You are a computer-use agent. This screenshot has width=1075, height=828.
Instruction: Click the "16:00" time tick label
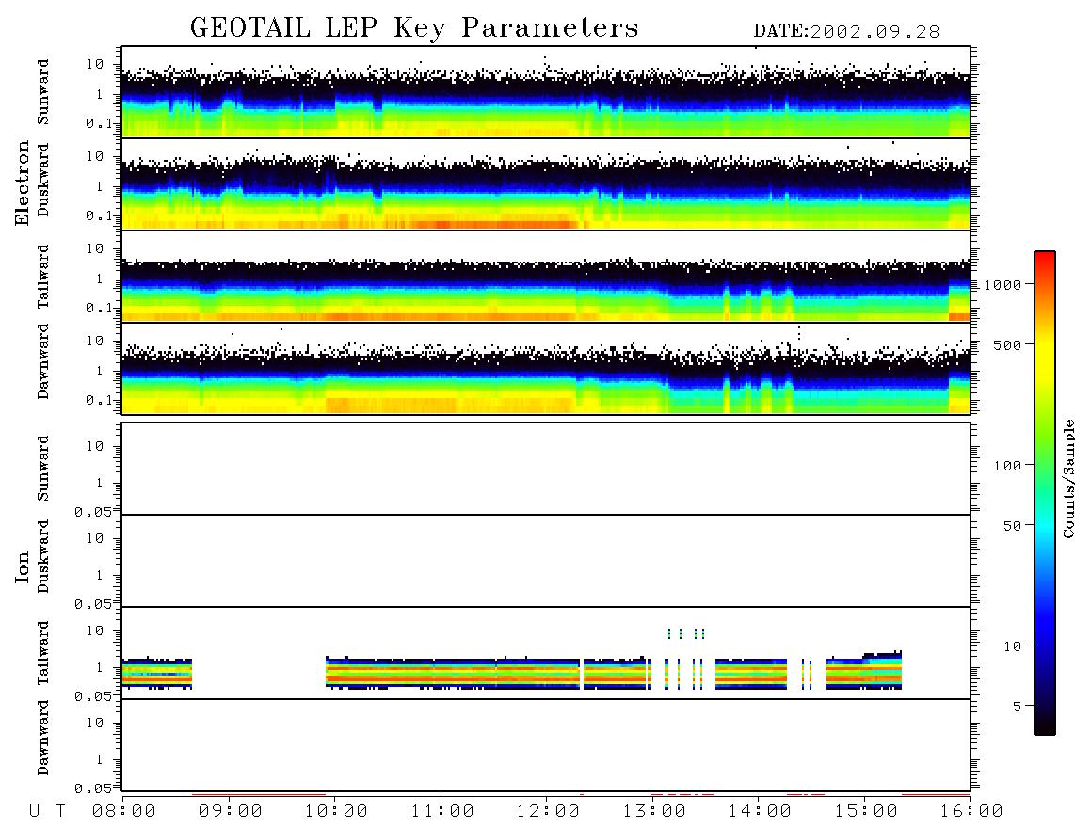click(x=971, y=811)
